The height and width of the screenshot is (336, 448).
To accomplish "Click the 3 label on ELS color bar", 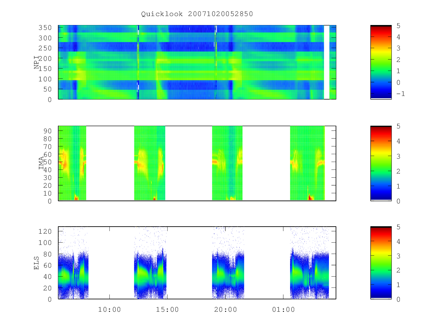I will [x=398, y=256].
